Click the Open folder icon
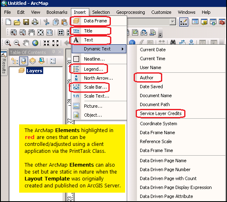 [17, 22]
